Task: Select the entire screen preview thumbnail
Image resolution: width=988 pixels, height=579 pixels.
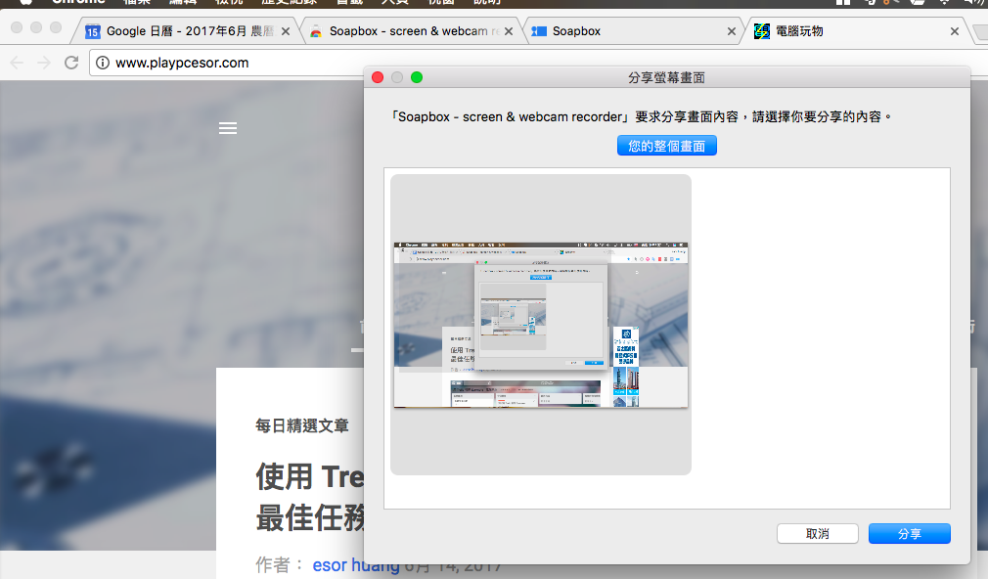Action: tap(541, 325)
